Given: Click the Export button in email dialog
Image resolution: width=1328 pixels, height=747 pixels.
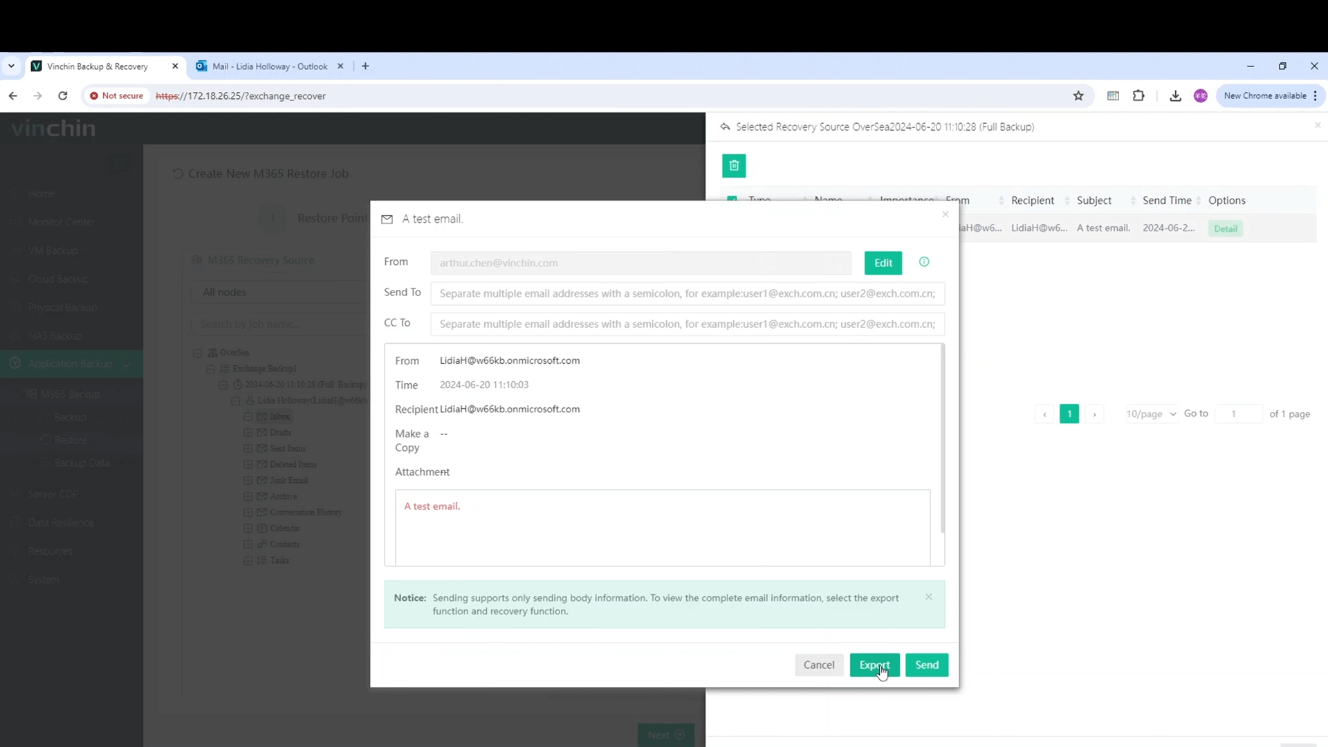Looking at the screenshot, I should (874, 665).
